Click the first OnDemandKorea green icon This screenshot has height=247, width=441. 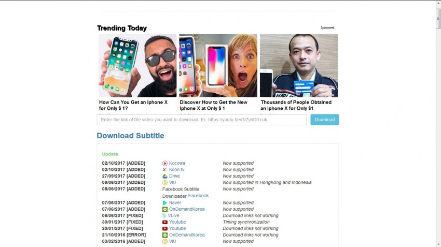pos(165,209)
